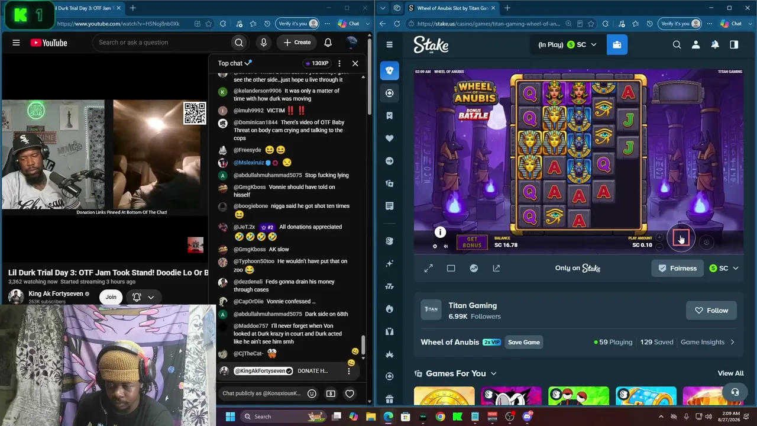Screen dimensions: 757x426
Task: Refresh the Stake page
Action: (x=397, y=24)
